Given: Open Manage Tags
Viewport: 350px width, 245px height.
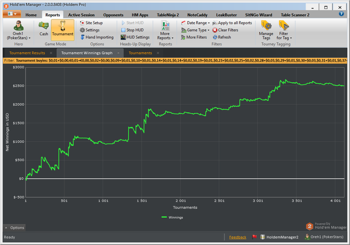Looking at the screenshot, I should click(266, 30).
